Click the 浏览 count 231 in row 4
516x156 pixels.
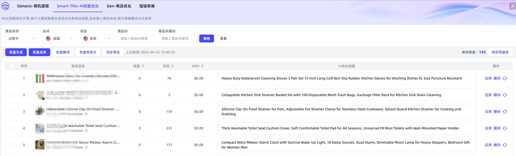(x=169, y=128)
